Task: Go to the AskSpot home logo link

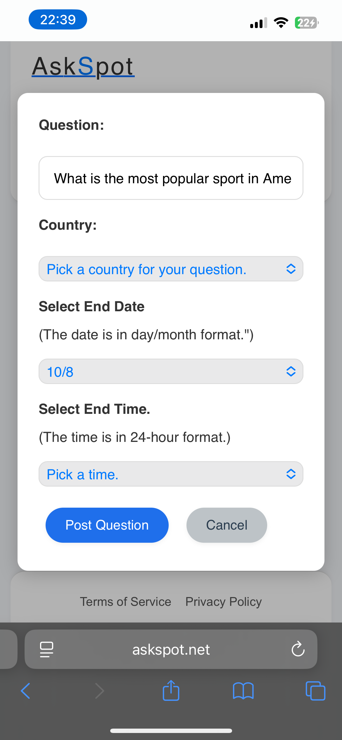Action: 83,67
